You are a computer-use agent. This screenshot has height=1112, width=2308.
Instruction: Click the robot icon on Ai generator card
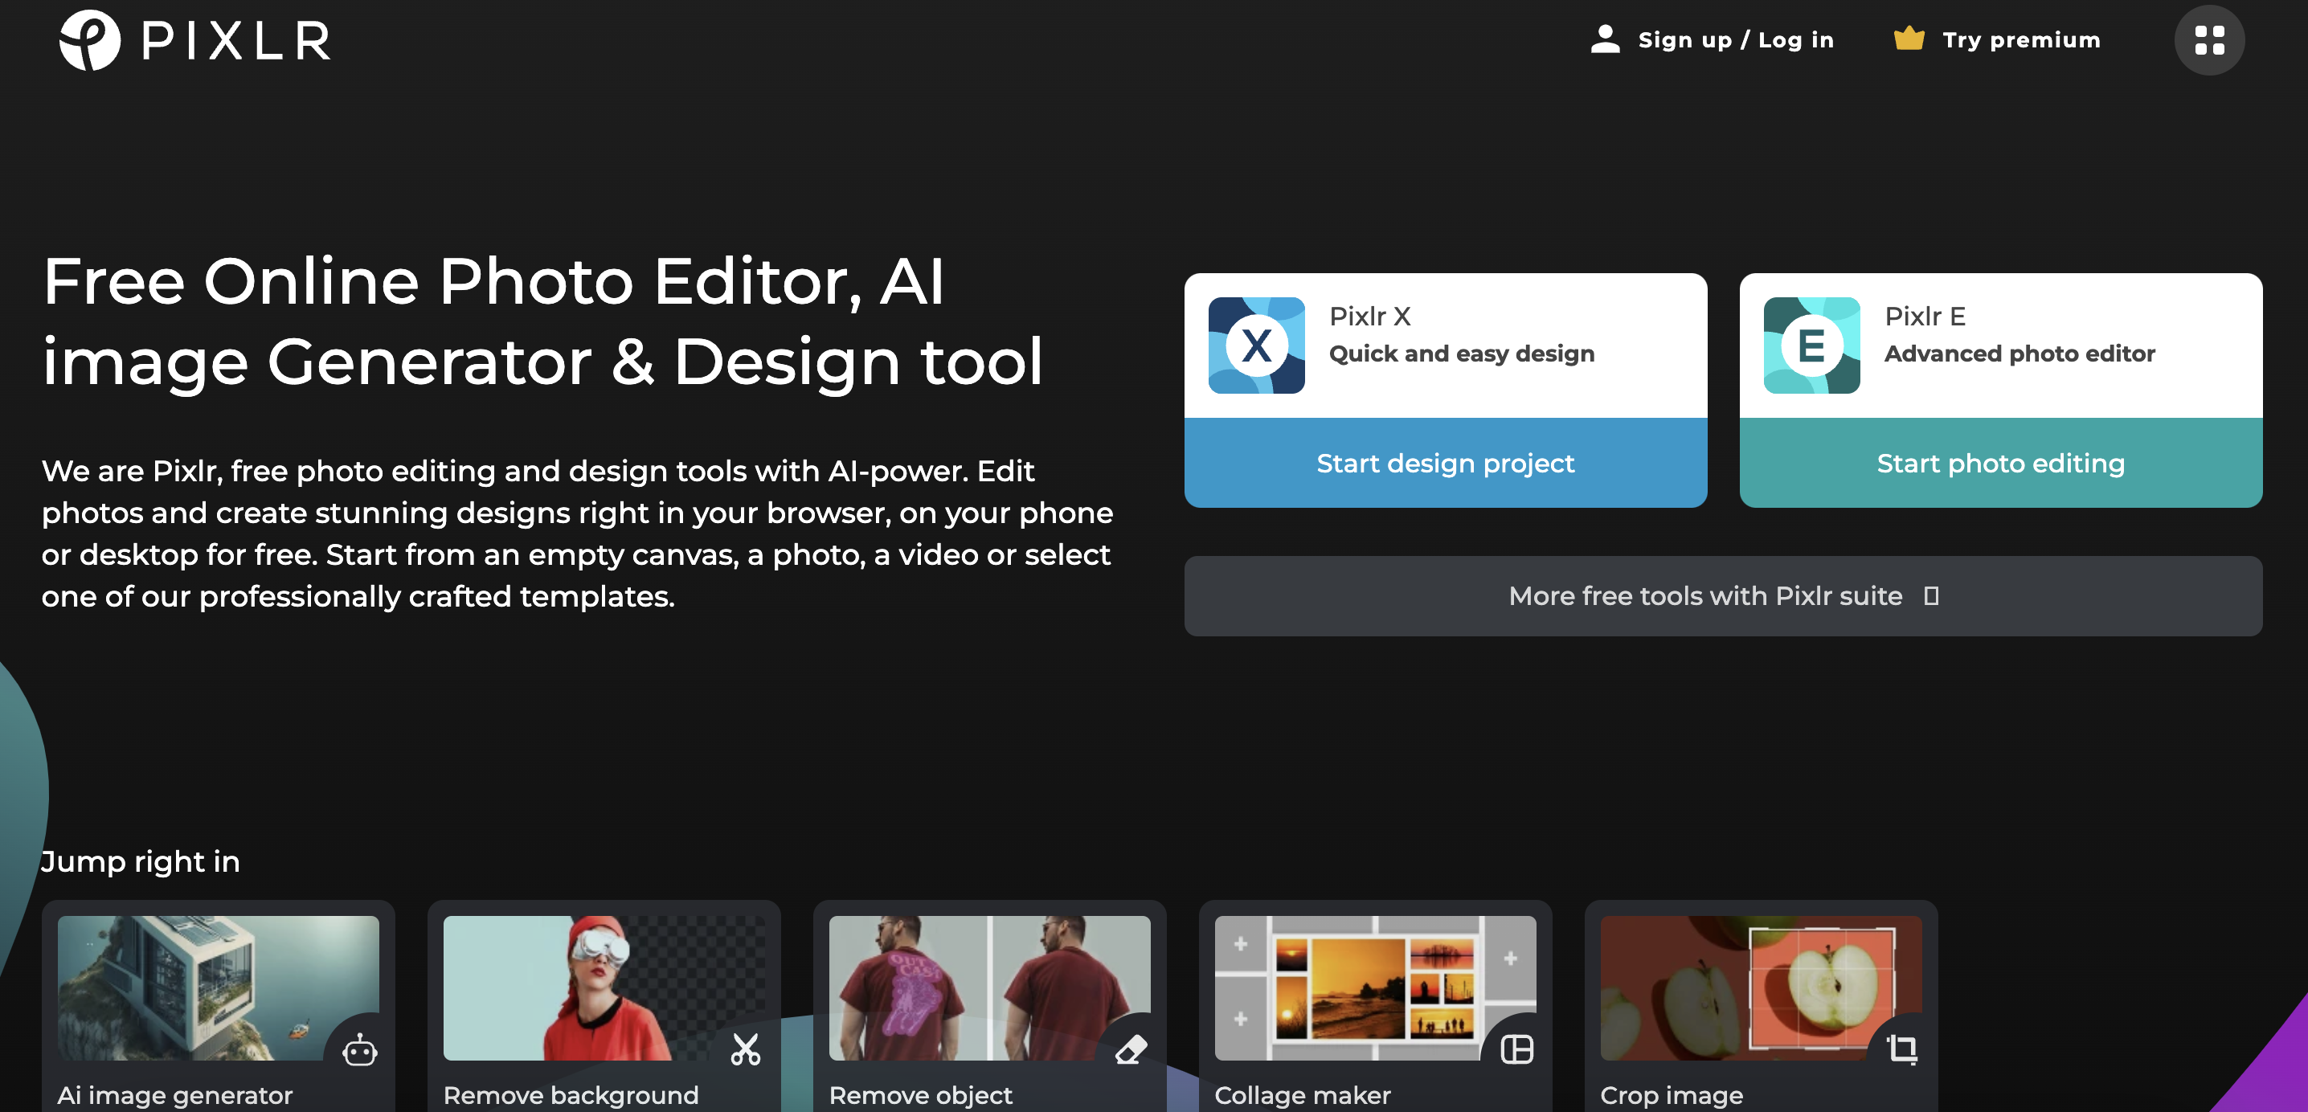(360, 1049)
